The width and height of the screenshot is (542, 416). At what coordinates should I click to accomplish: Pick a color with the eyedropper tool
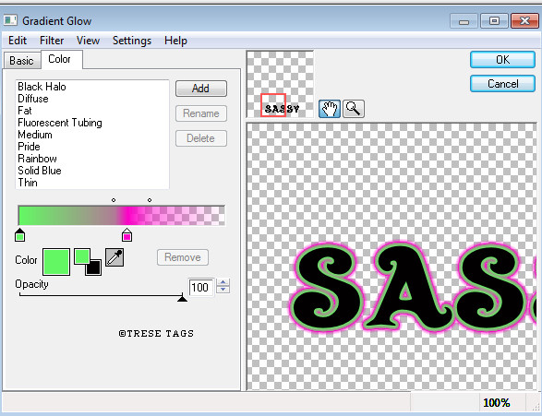114,257
